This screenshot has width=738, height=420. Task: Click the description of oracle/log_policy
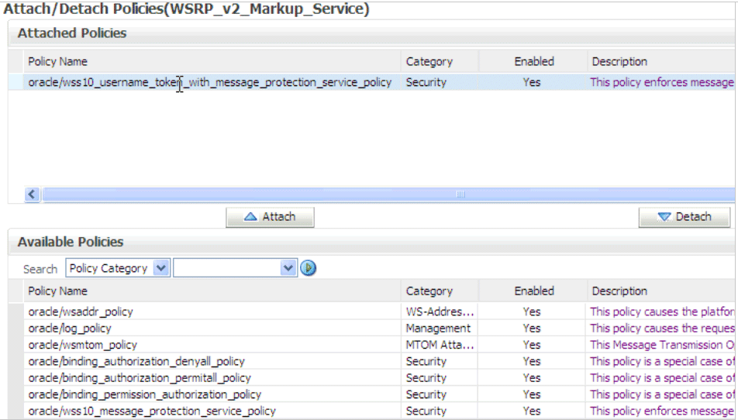tap(661, 328)
